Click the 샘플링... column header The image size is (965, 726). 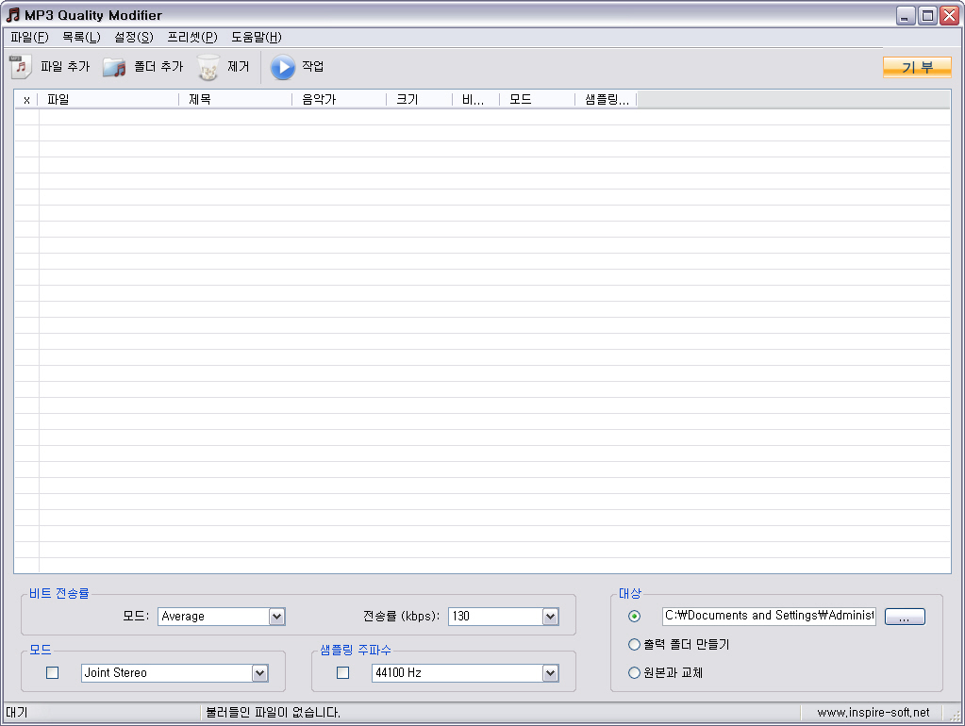pos(607,100)
